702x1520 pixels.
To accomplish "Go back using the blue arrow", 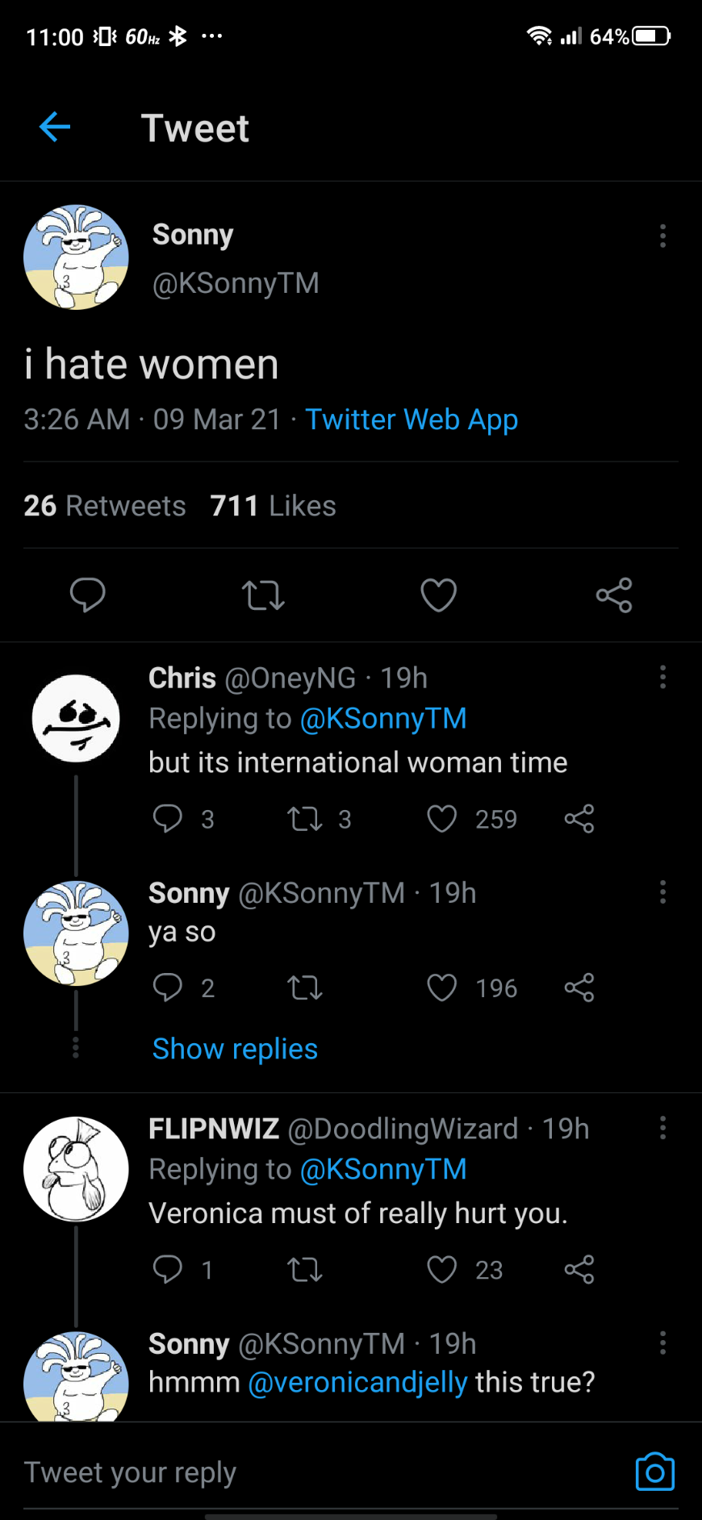I will tap(55, 127).
